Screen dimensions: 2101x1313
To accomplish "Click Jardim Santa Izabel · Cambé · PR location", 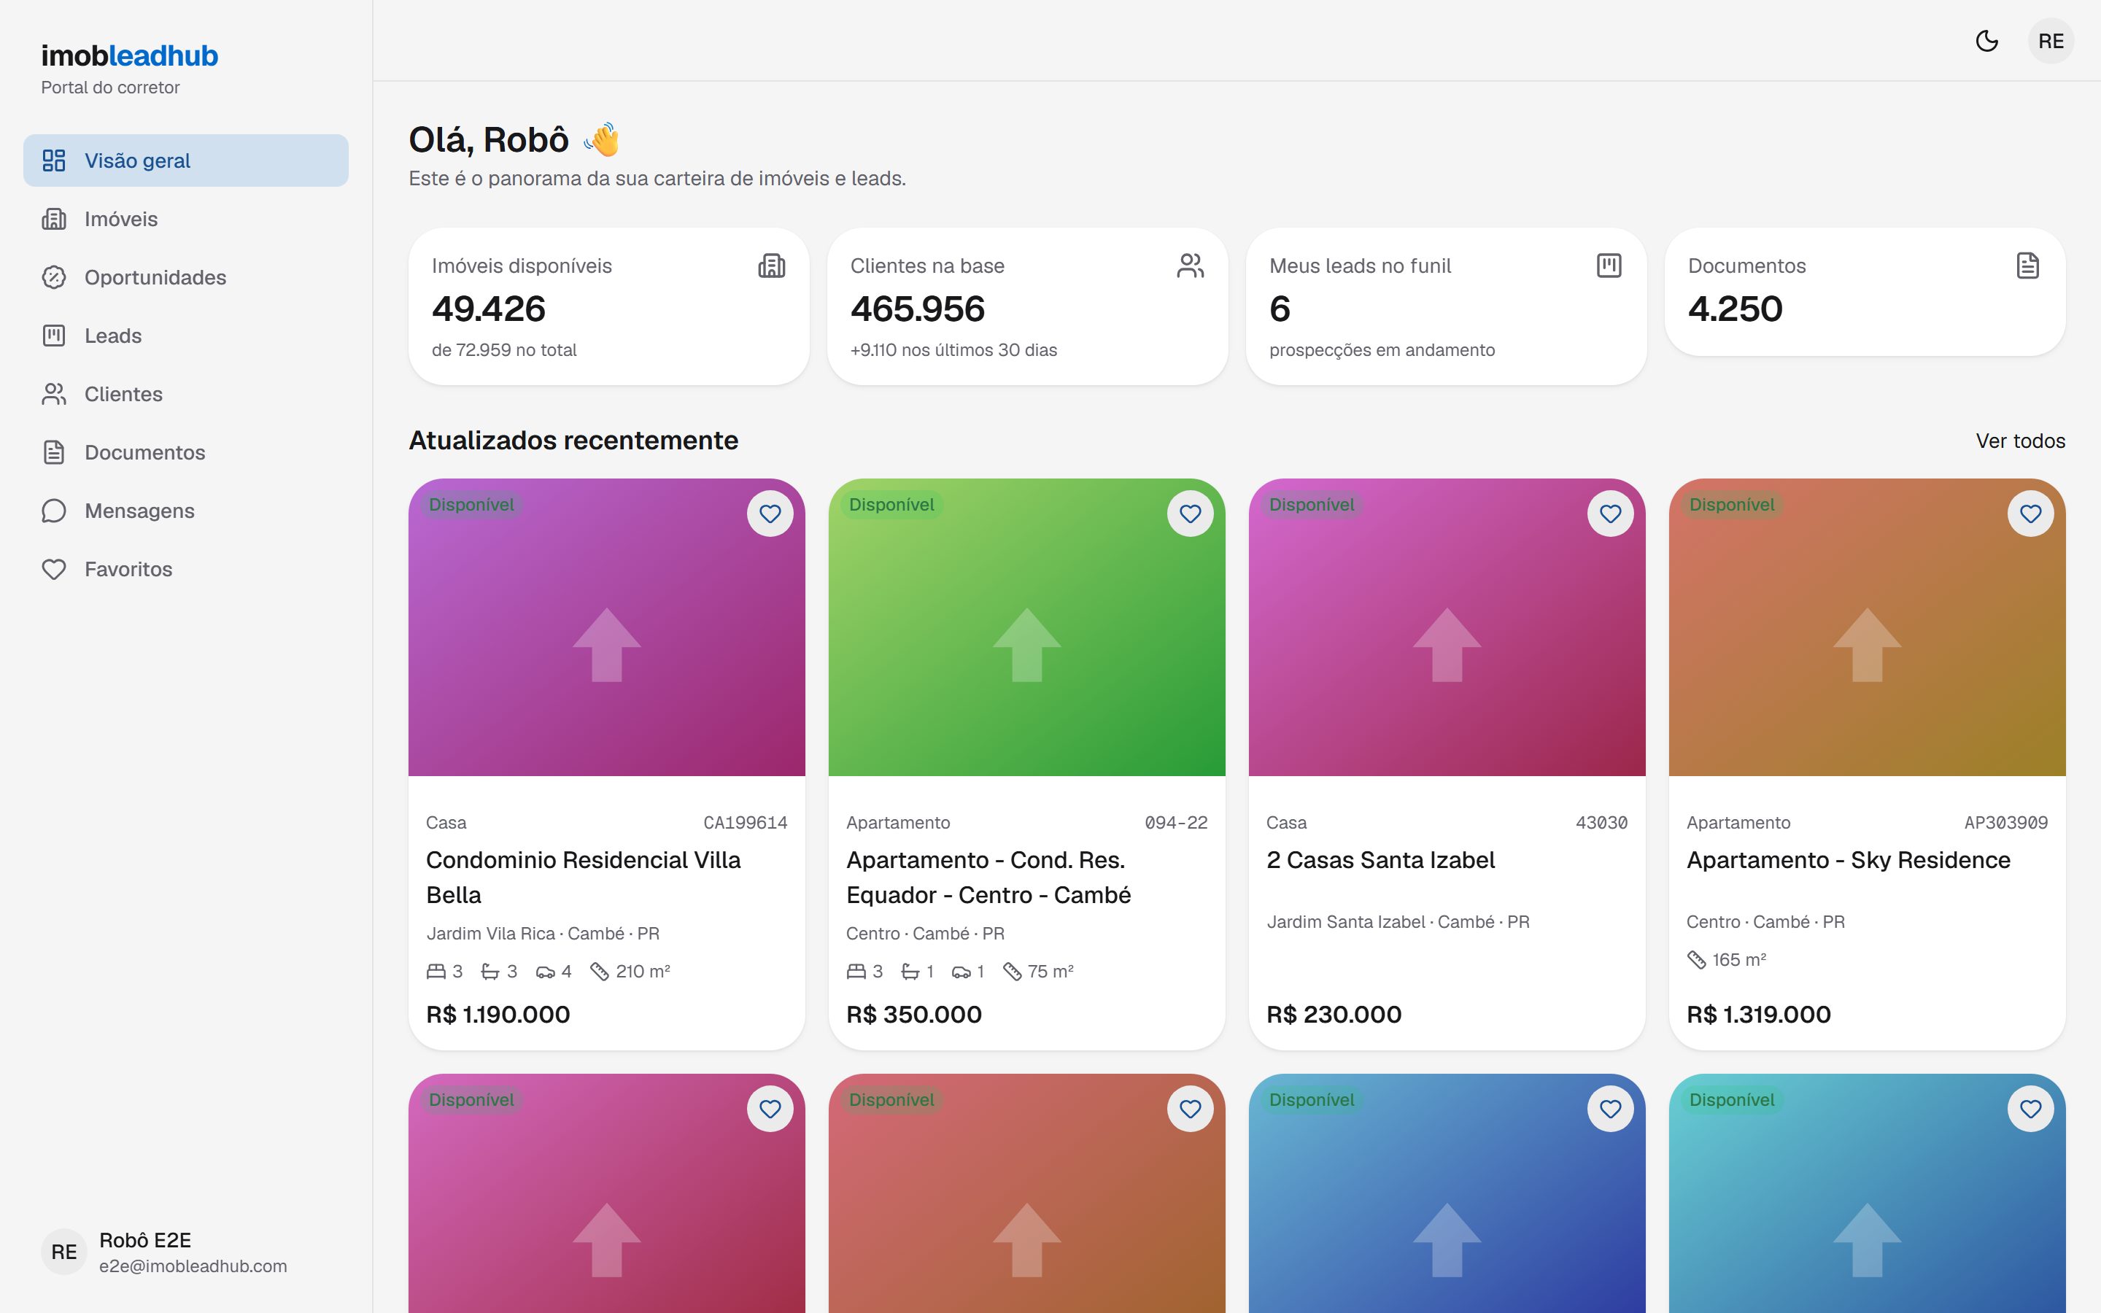I will [x=1398, y=921].
